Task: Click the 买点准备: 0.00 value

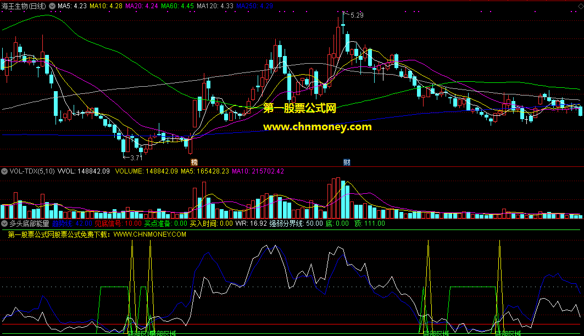Action: 166,223
